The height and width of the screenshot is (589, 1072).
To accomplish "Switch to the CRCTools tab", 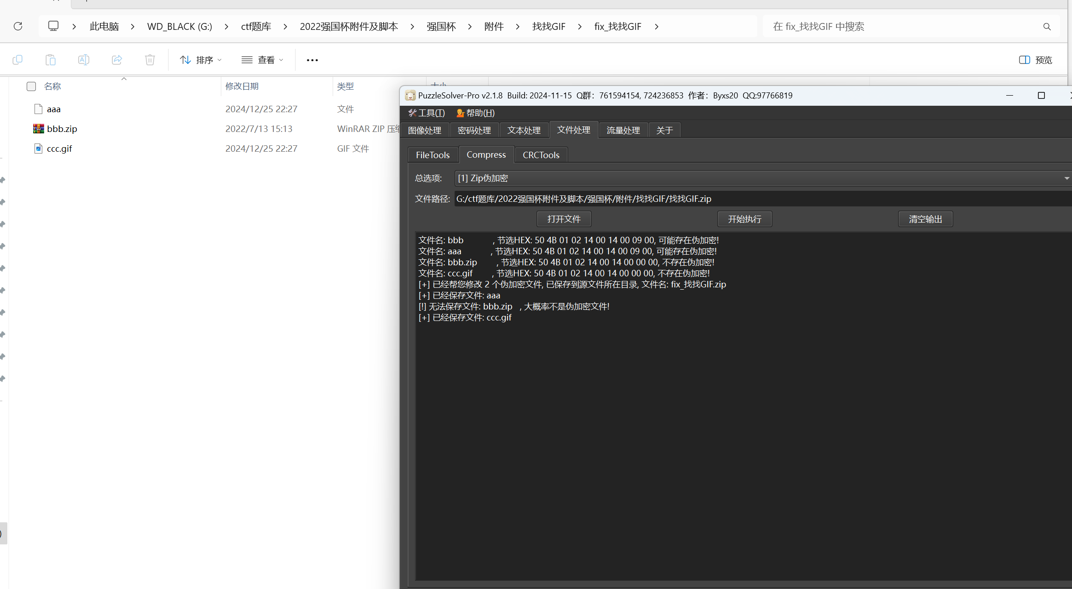I will (x=541, y=155).
